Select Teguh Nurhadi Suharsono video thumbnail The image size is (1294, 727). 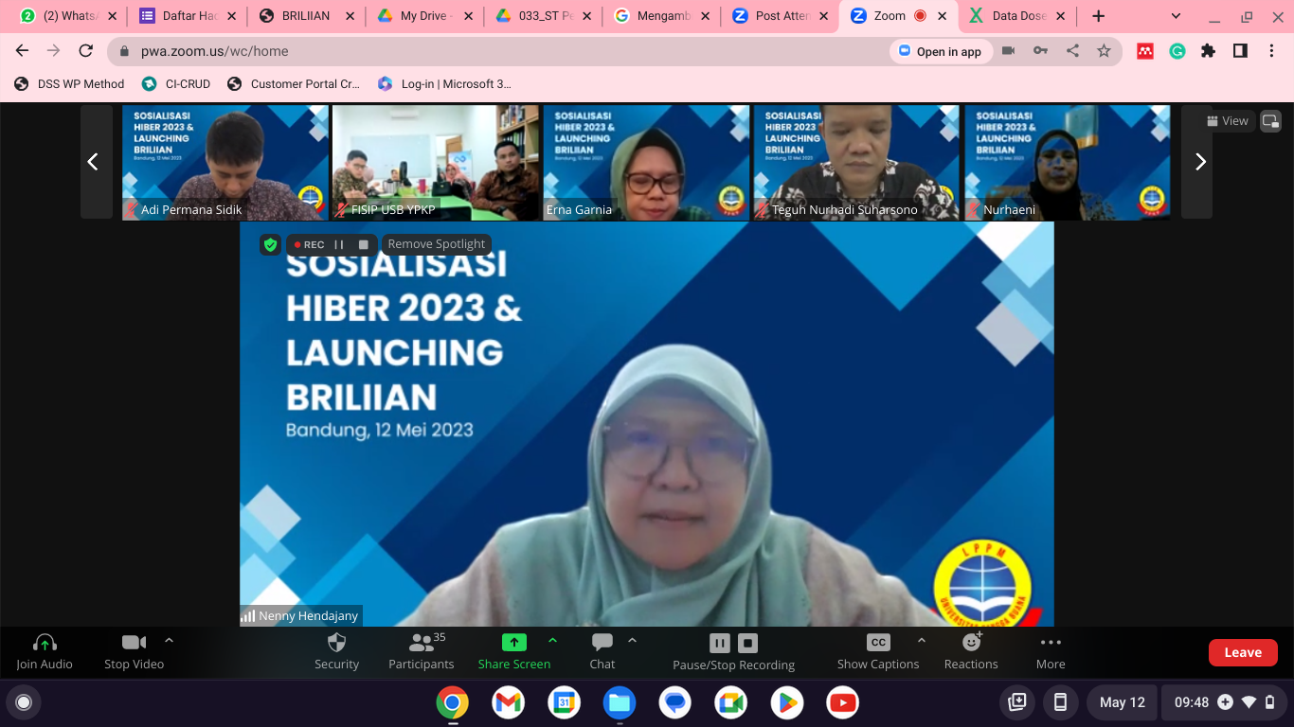[856, 163]
